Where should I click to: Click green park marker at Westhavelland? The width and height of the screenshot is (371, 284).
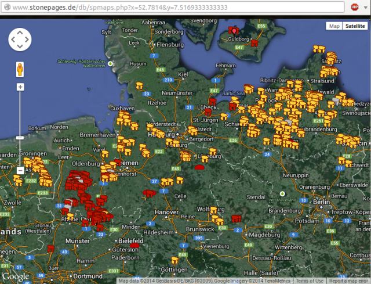(282, 194)
